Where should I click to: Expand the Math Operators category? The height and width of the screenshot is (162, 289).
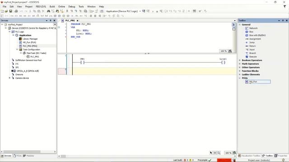[240, 64]
